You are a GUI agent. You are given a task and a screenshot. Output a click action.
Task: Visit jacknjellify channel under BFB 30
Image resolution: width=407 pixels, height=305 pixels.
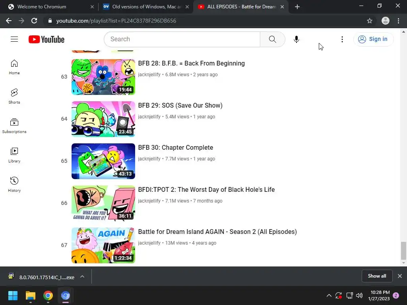click(x=149, y=159)
